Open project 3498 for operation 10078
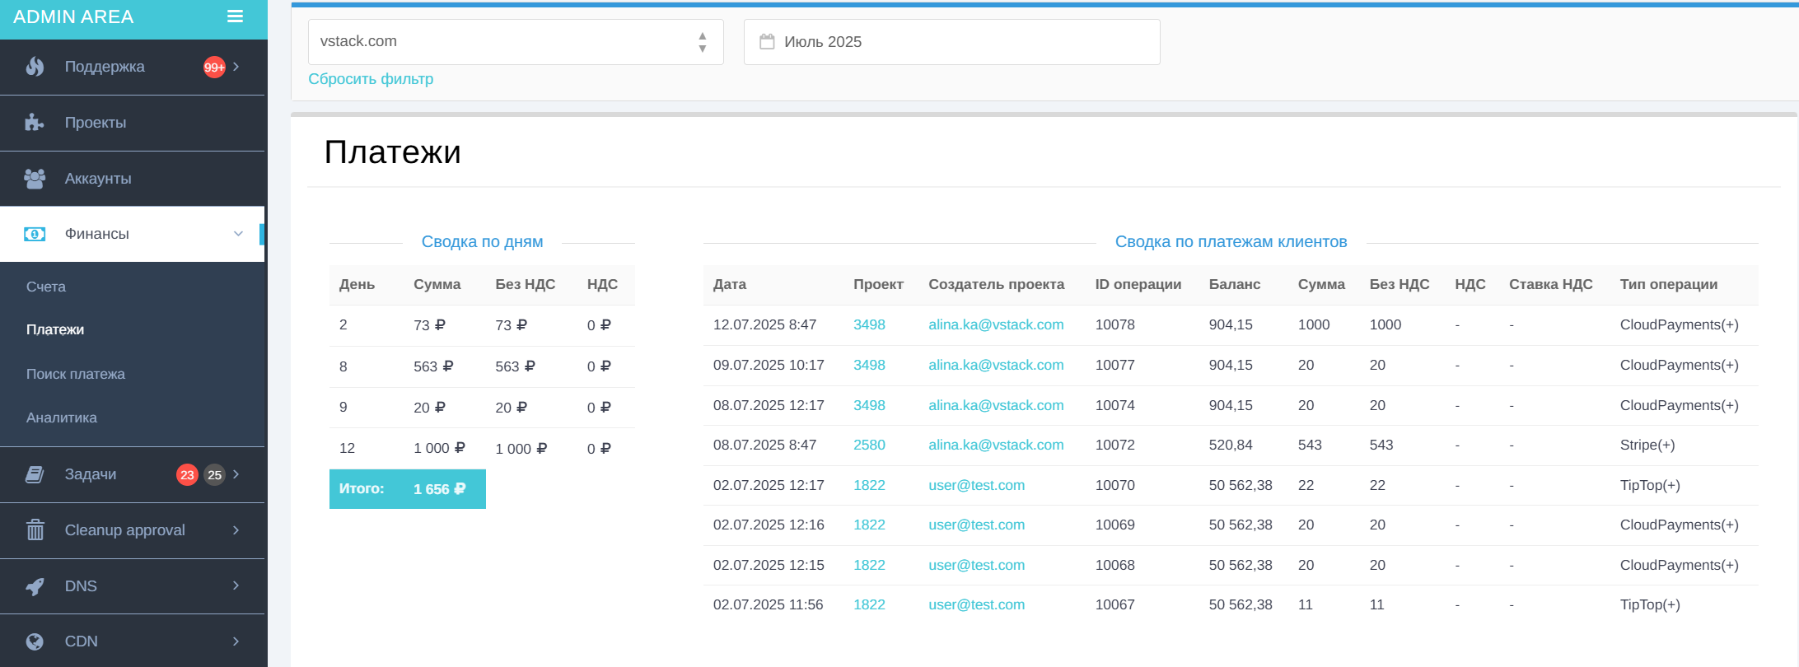The image size is (1799, 667). 869,324
